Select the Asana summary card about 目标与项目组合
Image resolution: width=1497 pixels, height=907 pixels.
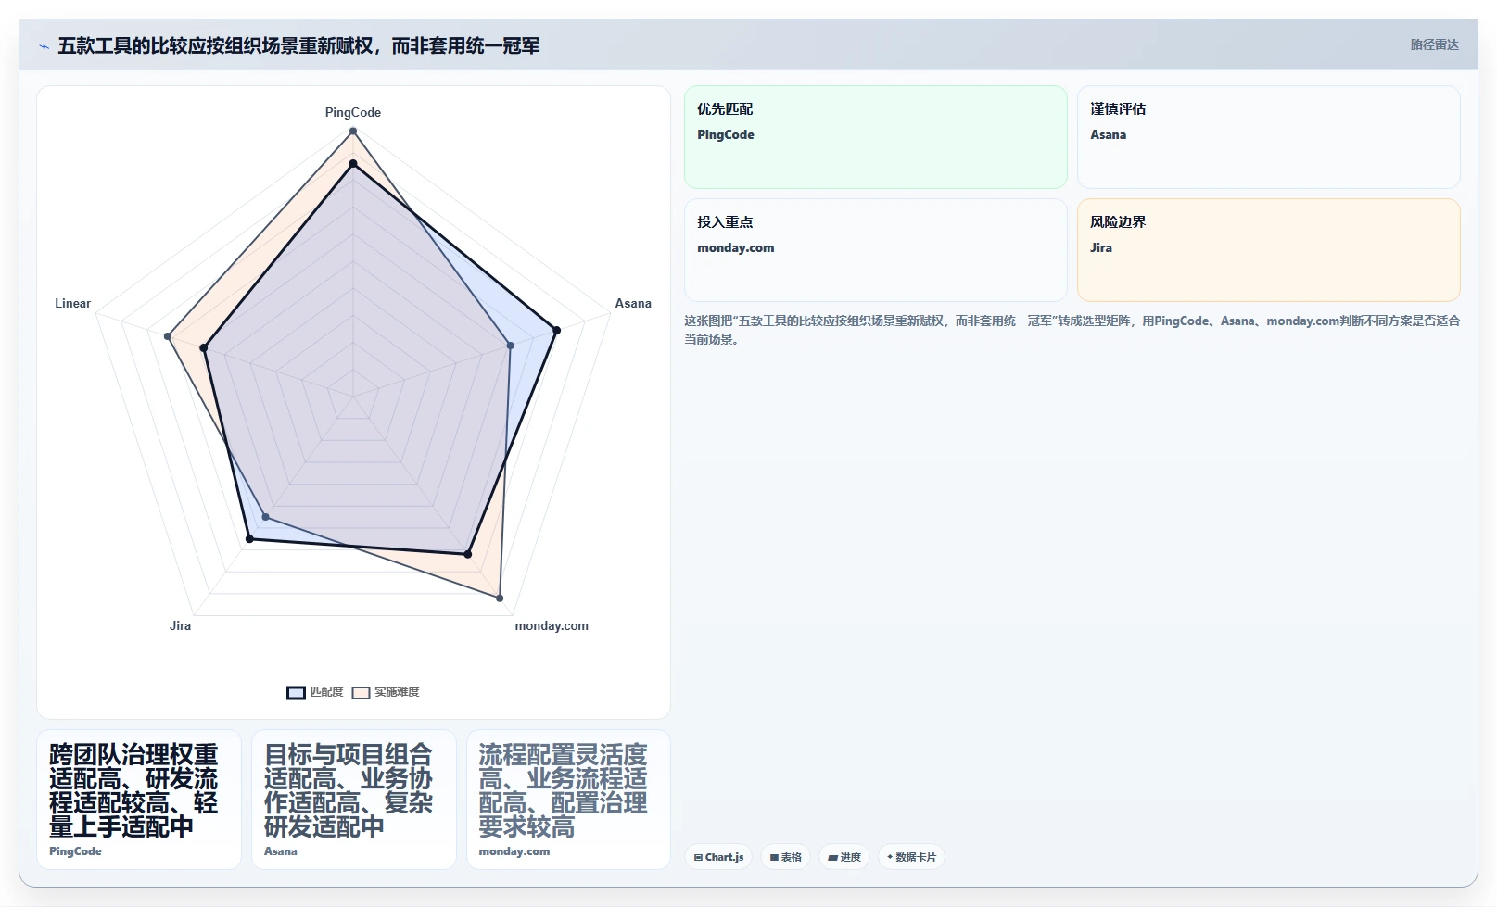pyautogui.click(x=354, y=800)
